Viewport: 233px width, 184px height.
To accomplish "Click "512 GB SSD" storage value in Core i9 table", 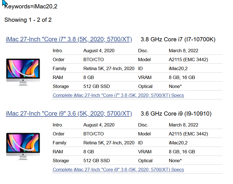I will 97,161.
